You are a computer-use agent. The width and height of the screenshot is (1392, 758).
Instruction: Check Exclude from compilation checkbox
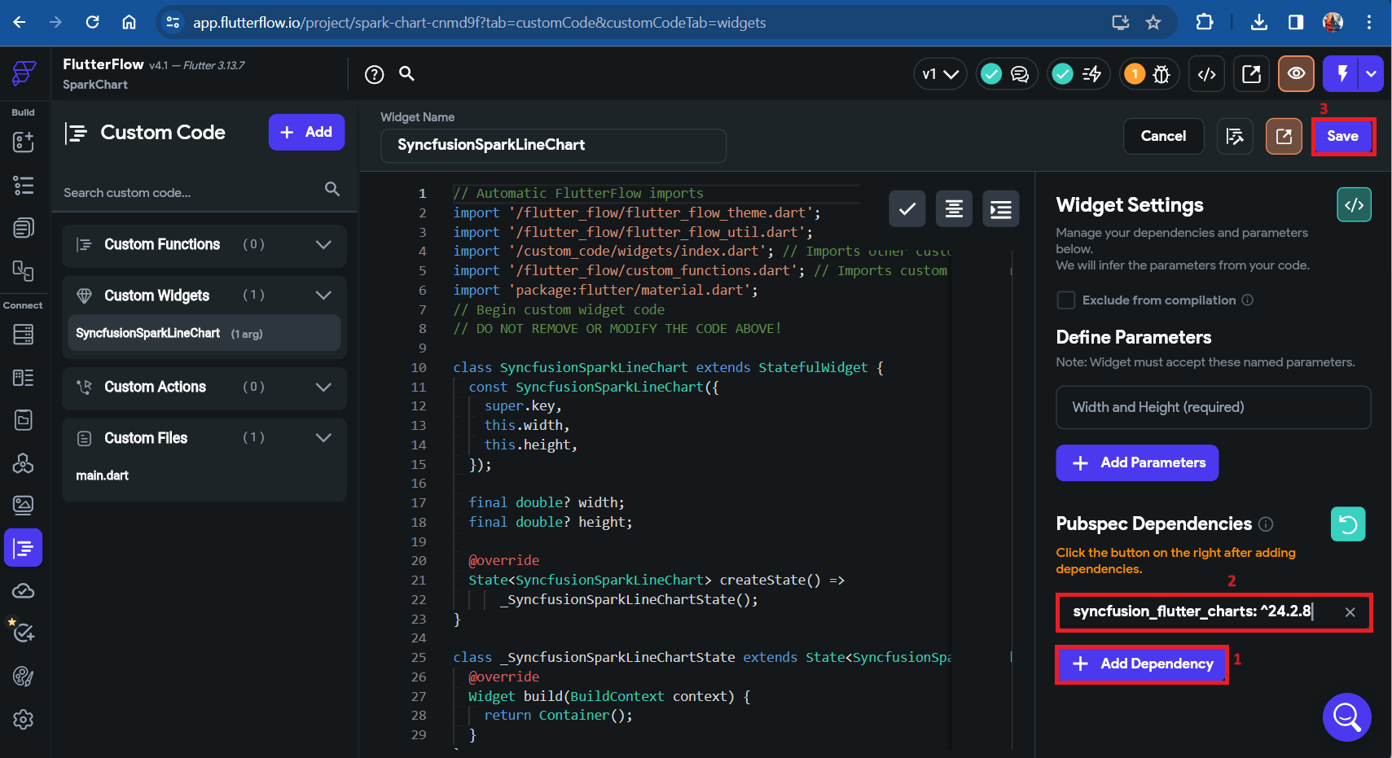[x=1065, y=300]
